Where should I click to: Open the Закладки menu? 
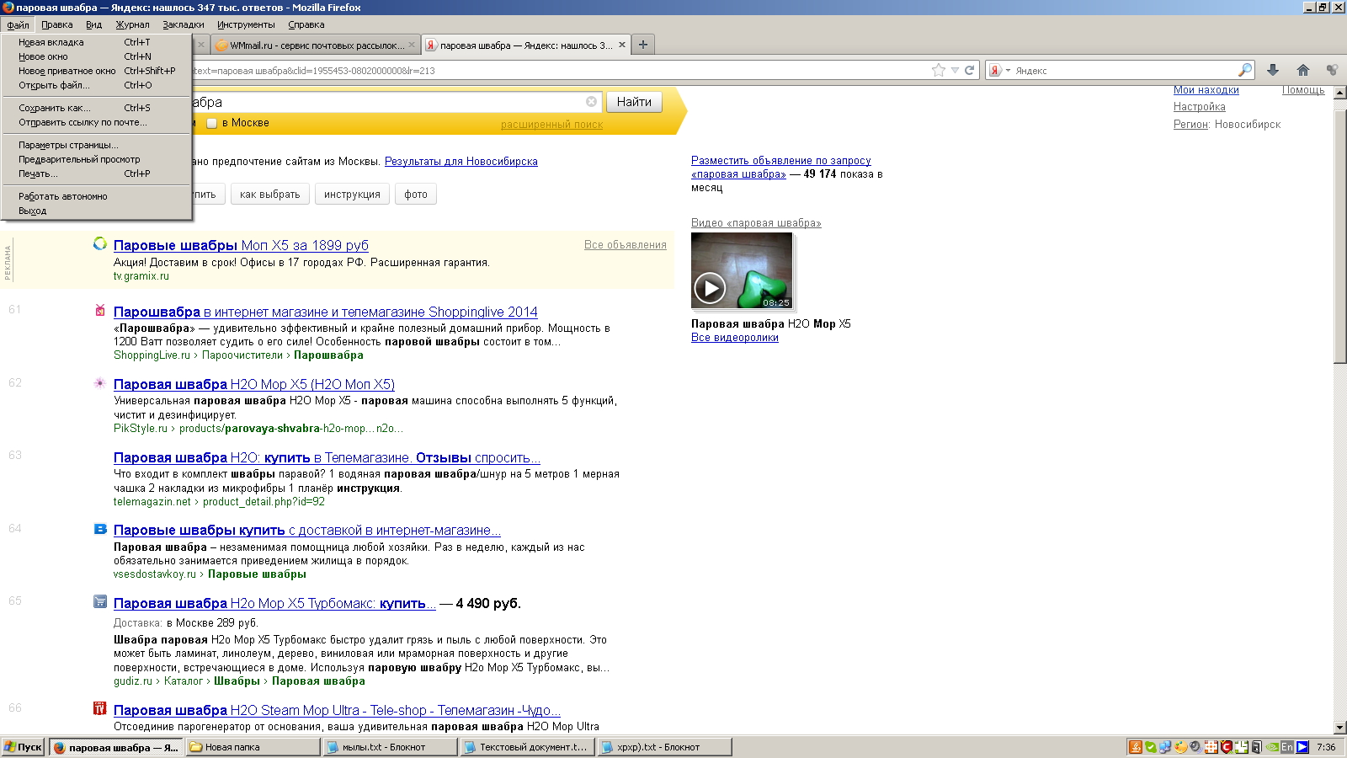(x=184, y=24)
